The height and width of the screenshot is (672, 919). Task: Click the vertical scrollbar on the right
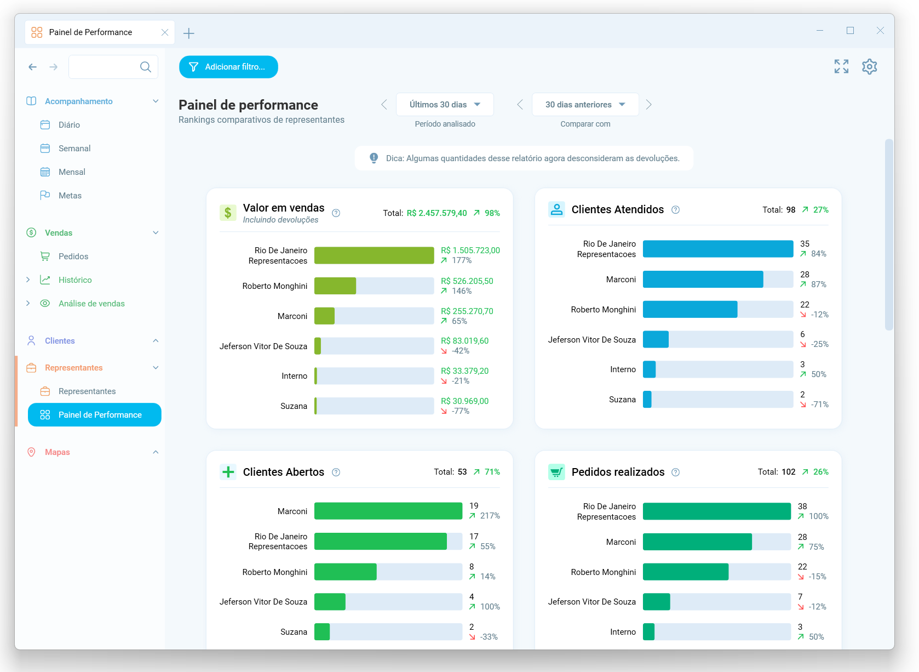point(889,235)
